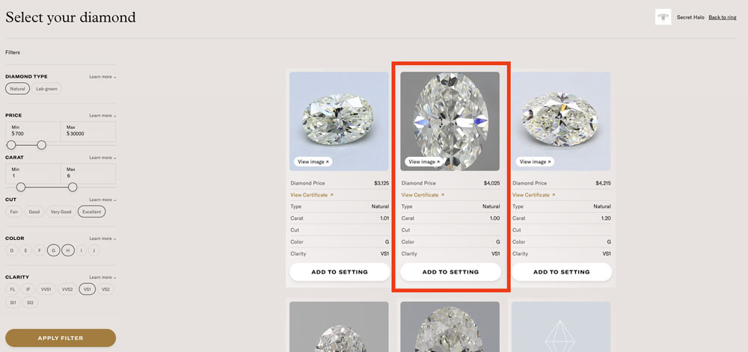Screen dimensions: 748x352
Task: Click the Secret Halo ring thumbnail icon
Action: point(663,17)
